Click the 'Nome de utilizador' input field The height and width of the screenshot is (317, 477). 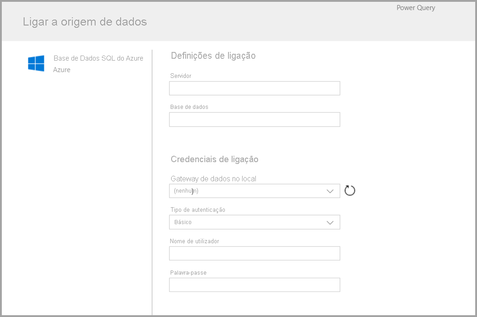255,253
